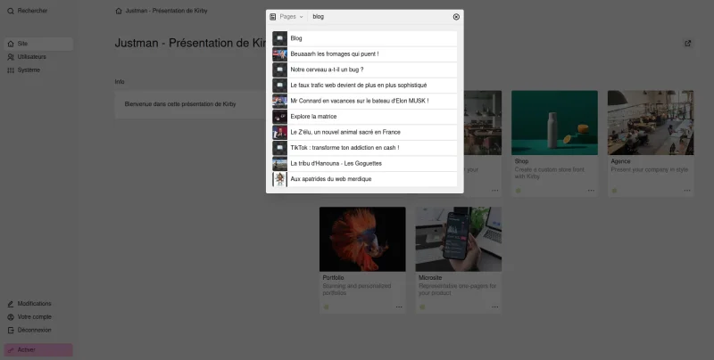
Task: Select the Blog search result
Action: coord(365,38)
